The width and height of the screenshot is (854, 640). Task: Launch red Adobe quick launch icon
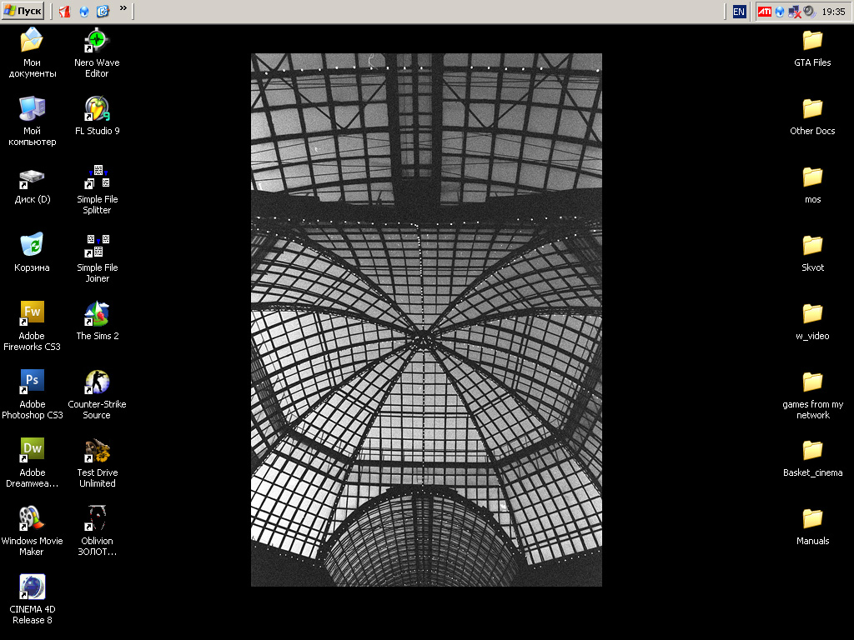65,11
